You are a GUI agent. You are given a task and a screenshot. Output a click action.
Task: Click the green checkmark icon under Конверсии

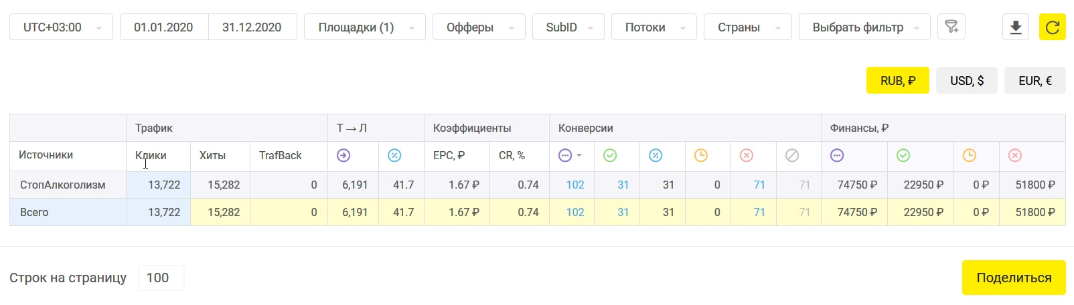(x=610, y=156)
